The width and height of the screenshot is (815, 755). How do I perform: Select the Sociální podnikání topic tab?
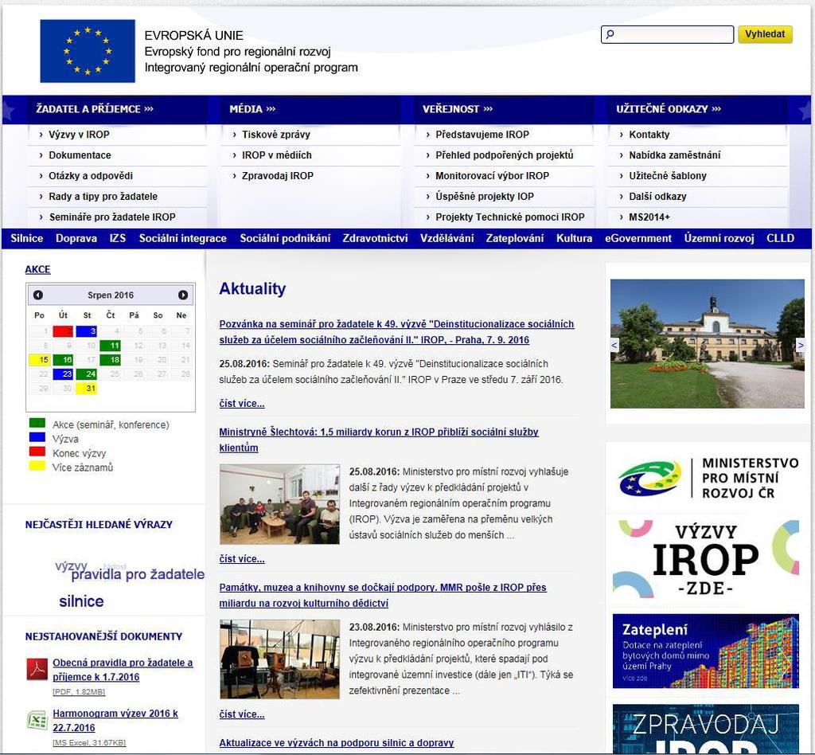point(285,238)
